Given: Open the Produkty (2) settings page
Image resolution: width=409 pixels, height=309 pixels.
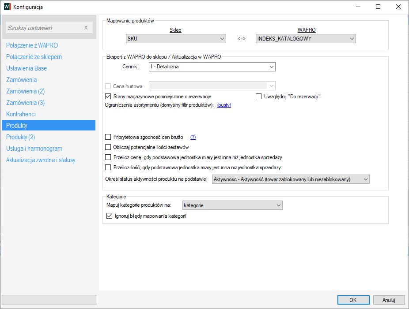Looking at the screenshot, I should [x=20, y=137].
